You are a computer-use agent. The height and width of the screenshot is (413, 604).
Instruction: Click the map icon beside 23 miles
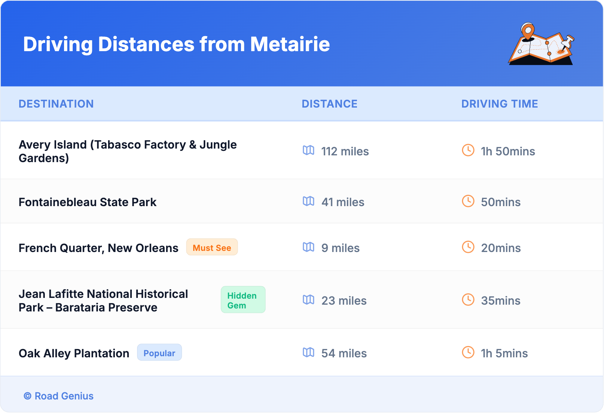(308, 300)
